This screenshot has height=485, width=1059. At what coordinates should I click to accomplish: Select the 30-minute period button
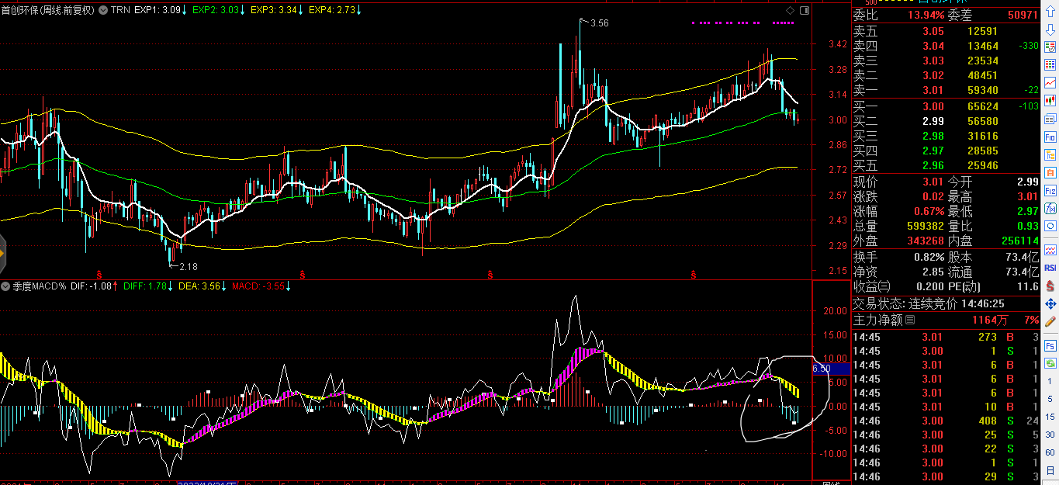pos(1050,435)
